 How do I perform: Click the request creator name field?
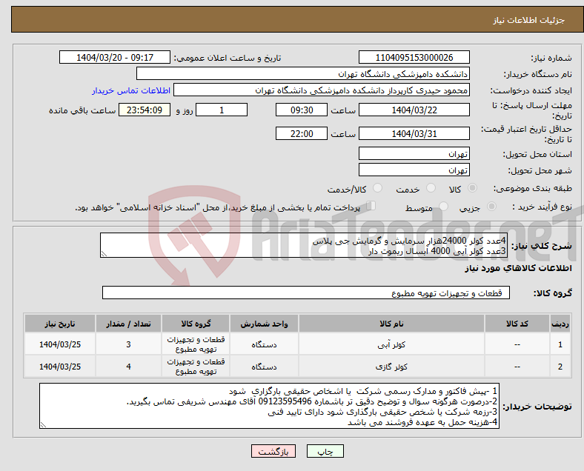[322, 90]
